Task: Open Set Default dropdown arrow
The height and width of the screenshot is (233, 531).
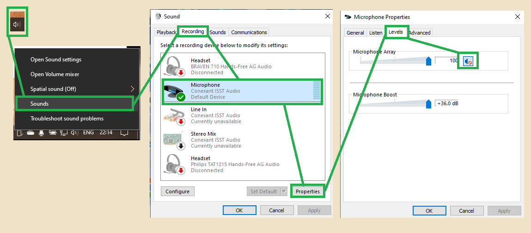Action: pos(284,191)
